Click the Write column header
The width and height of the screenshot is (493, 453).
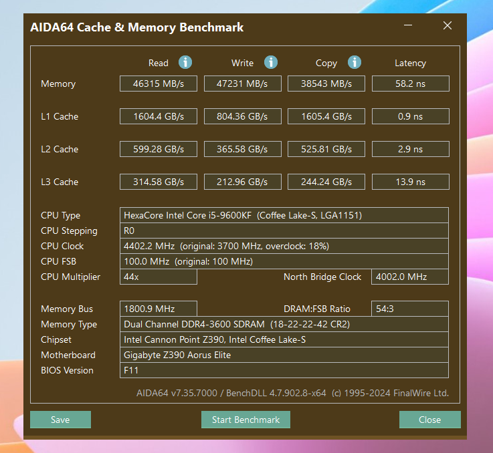click(242, 63)
